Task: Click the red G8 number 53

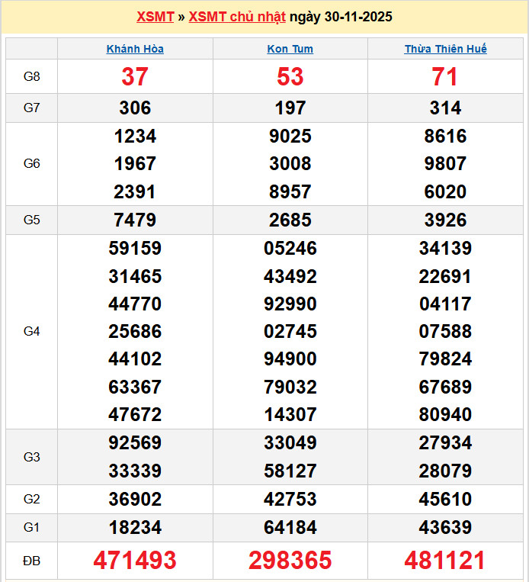Action: (290, 76)
